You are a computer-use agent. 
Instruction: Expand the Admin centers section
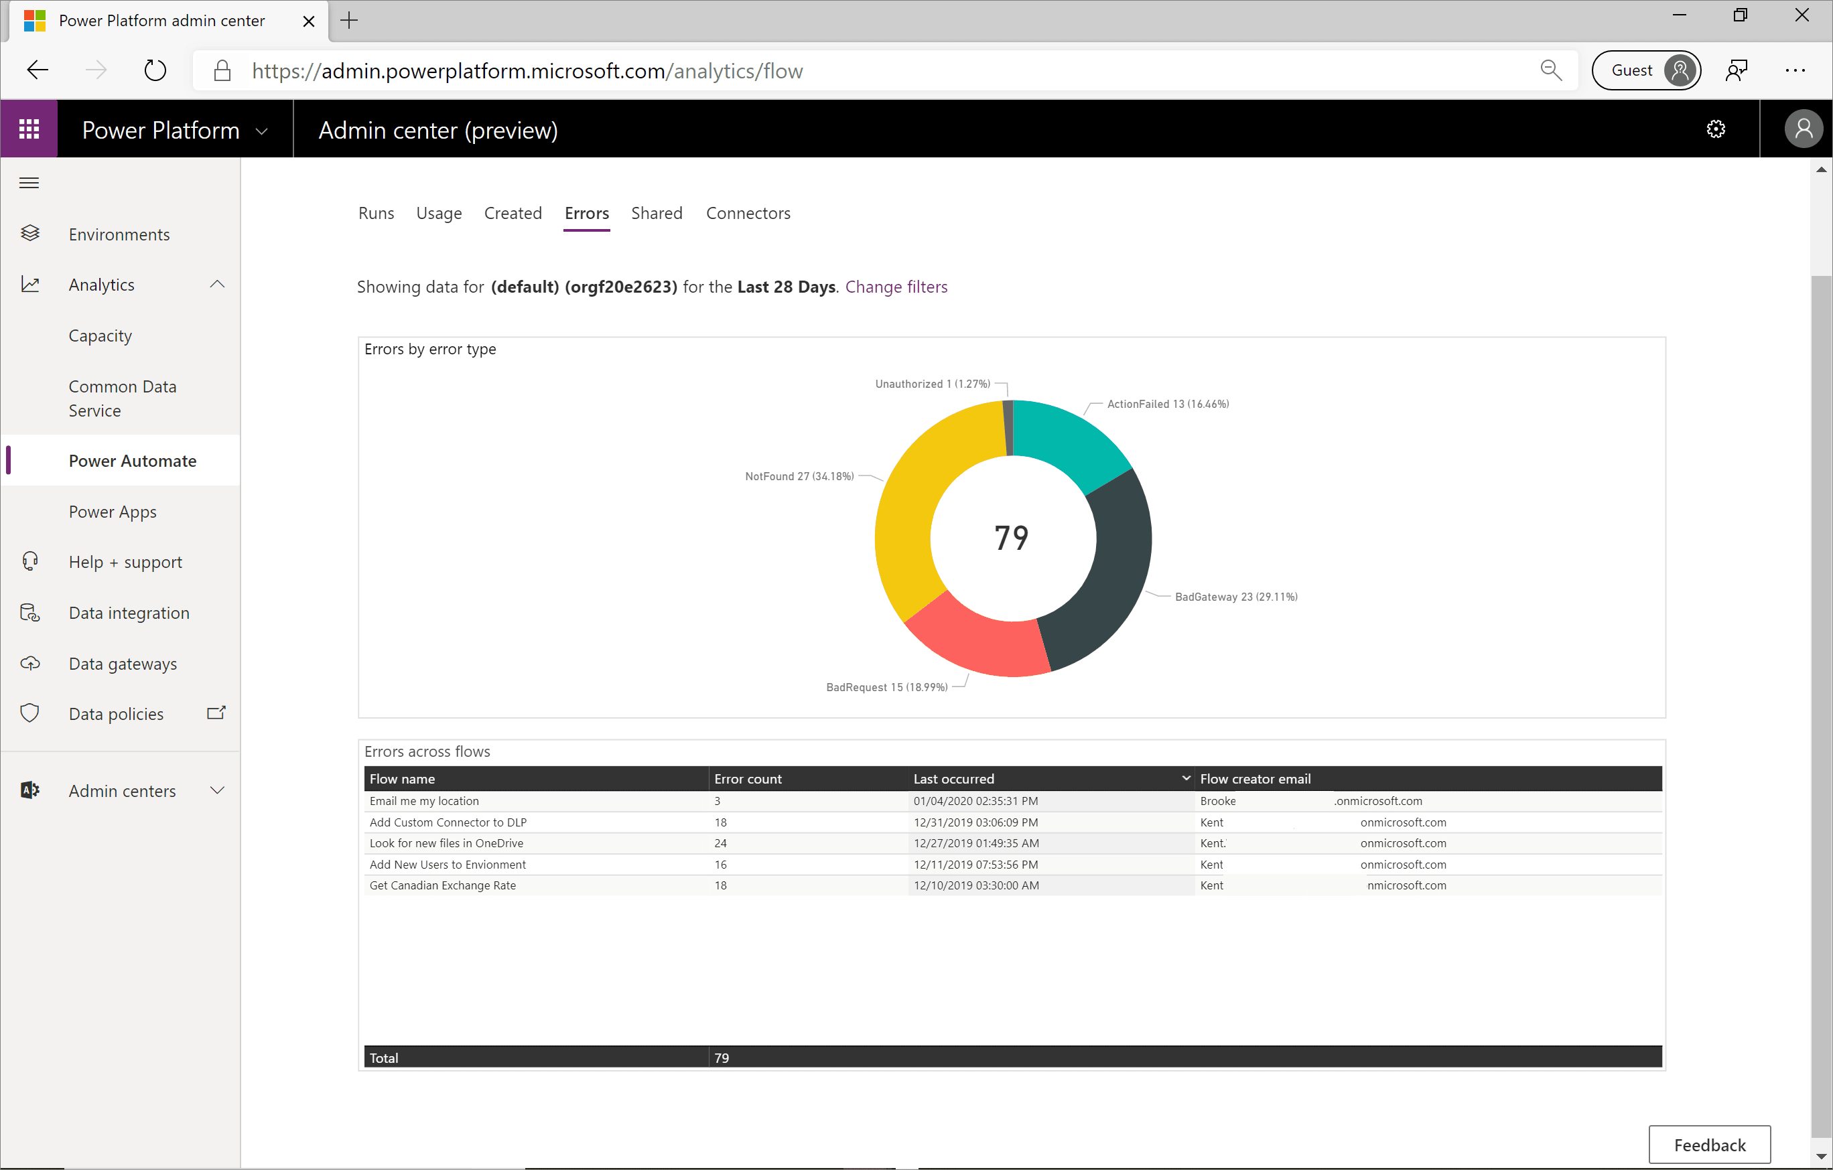(x=217, y=790)
